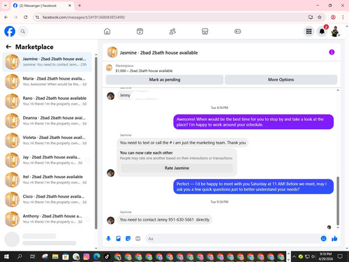Image resolution: width=349 pixels, height=262 pixels.
Task: Choose a sticker icon
Action: coord(128,238)
